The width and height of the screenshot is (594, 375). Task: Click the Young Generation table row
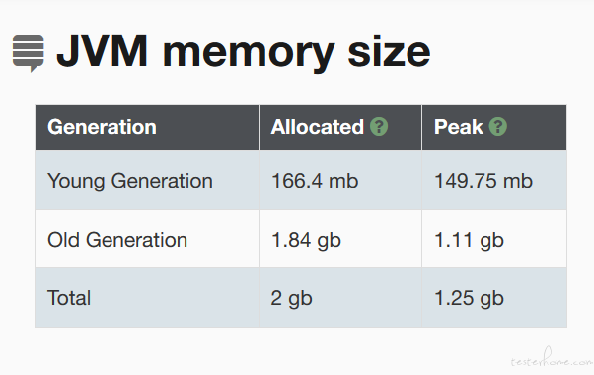(x=301, y=181)
